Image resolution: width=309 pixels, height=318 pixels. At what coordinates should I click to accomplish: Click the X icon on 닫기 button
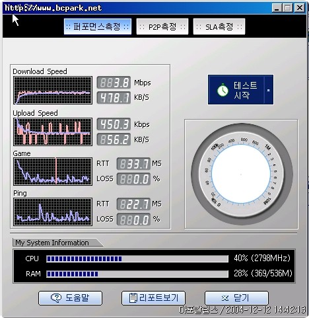tap(225, 298)
